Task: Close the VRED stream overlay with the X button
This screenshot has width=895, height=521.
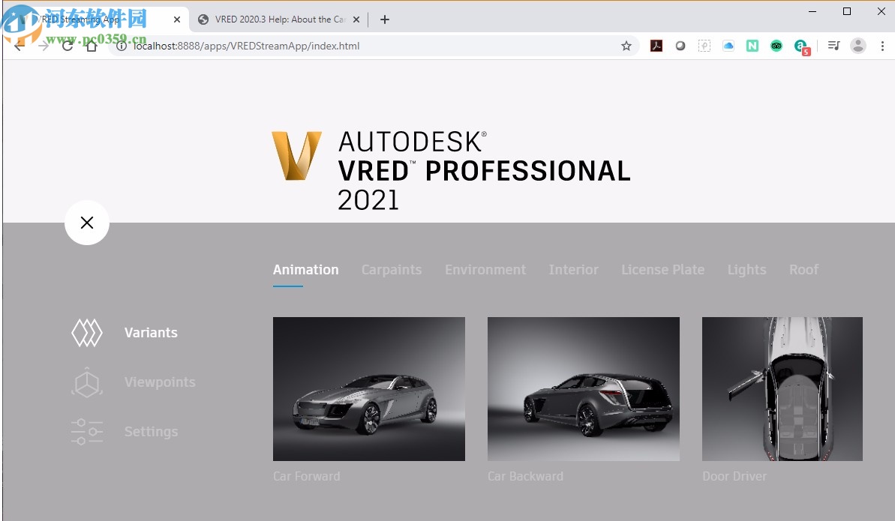Action: coord(87,223)
